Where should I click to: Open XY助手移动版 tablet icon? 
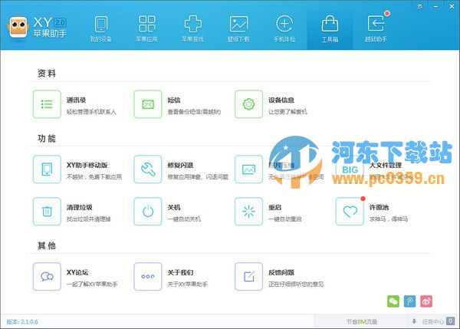47,169
